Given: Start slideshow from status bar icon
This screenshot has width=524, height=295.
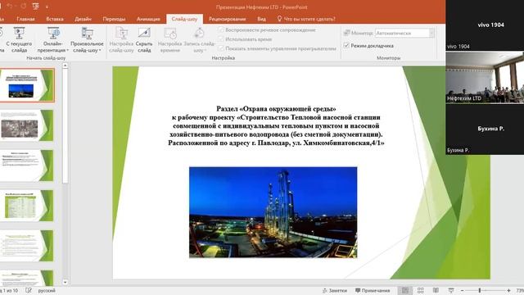Looking at the screenshot, I should [x=451, y=290].
